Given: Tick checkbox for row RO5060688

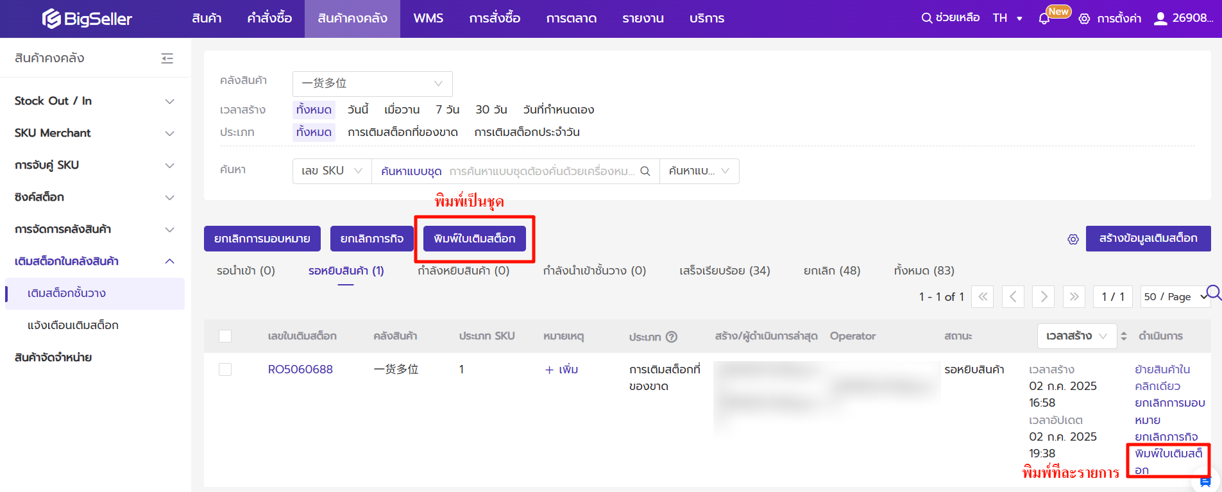Looking at the screenshot, I should tap(225, 369).
